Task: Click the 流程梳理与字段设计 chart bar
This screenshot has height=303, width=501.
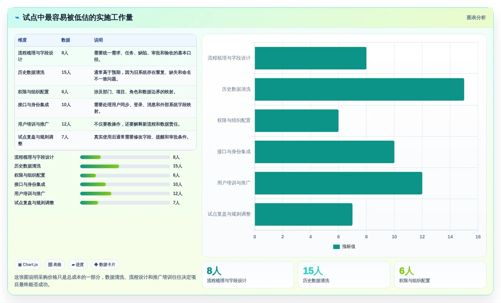Action: [x=311, y=58]
